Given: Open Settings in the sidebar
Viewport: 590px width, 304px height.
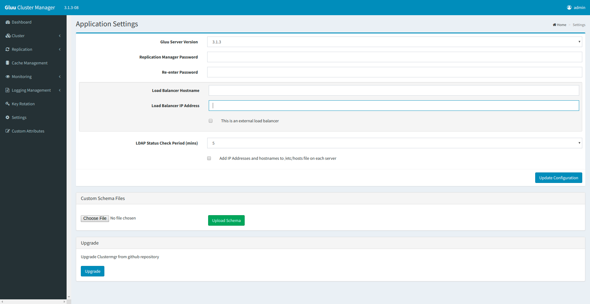Looking at the screenshot, I should 33,118.
